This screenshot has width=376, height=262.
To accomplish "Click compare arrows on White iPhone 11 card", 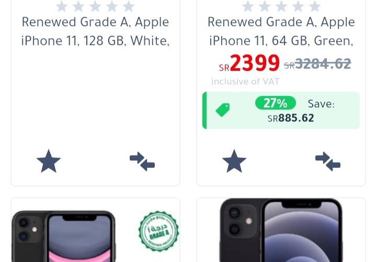I will [142, 161].
